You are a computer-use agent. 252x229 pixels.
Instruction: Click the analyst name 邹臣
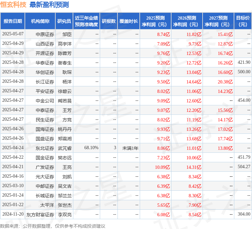coord(67,34)
